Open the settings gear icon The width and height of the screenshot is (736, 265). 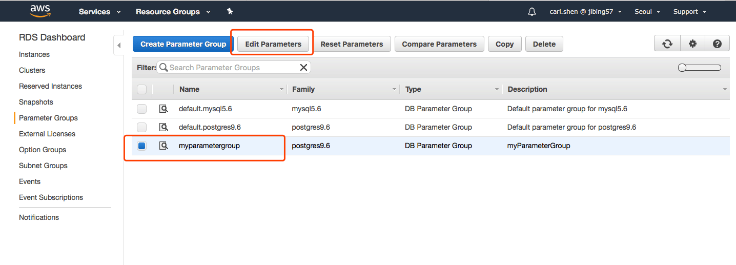tap(692, 44)
